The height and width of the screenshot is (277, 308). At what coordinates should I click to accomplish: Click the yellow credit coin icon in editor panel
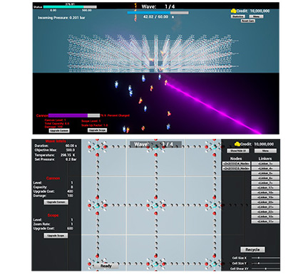pos(237,144)
